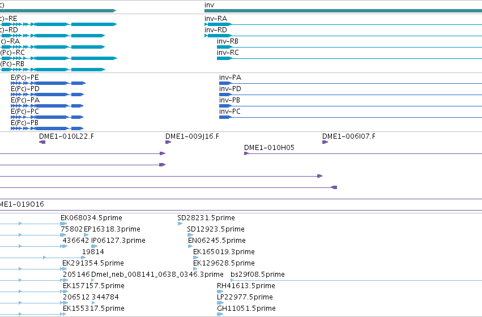
Task: Select the inv gene label
Action: 209,5
